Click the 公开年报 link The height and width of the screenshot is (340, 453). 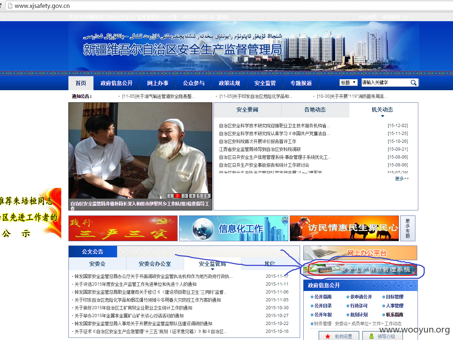[x=323, y=315]
